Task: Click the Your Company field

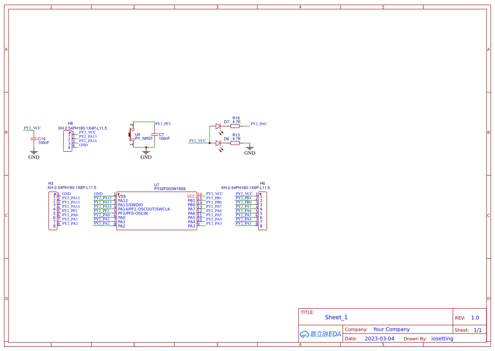Action: point(391,329)
